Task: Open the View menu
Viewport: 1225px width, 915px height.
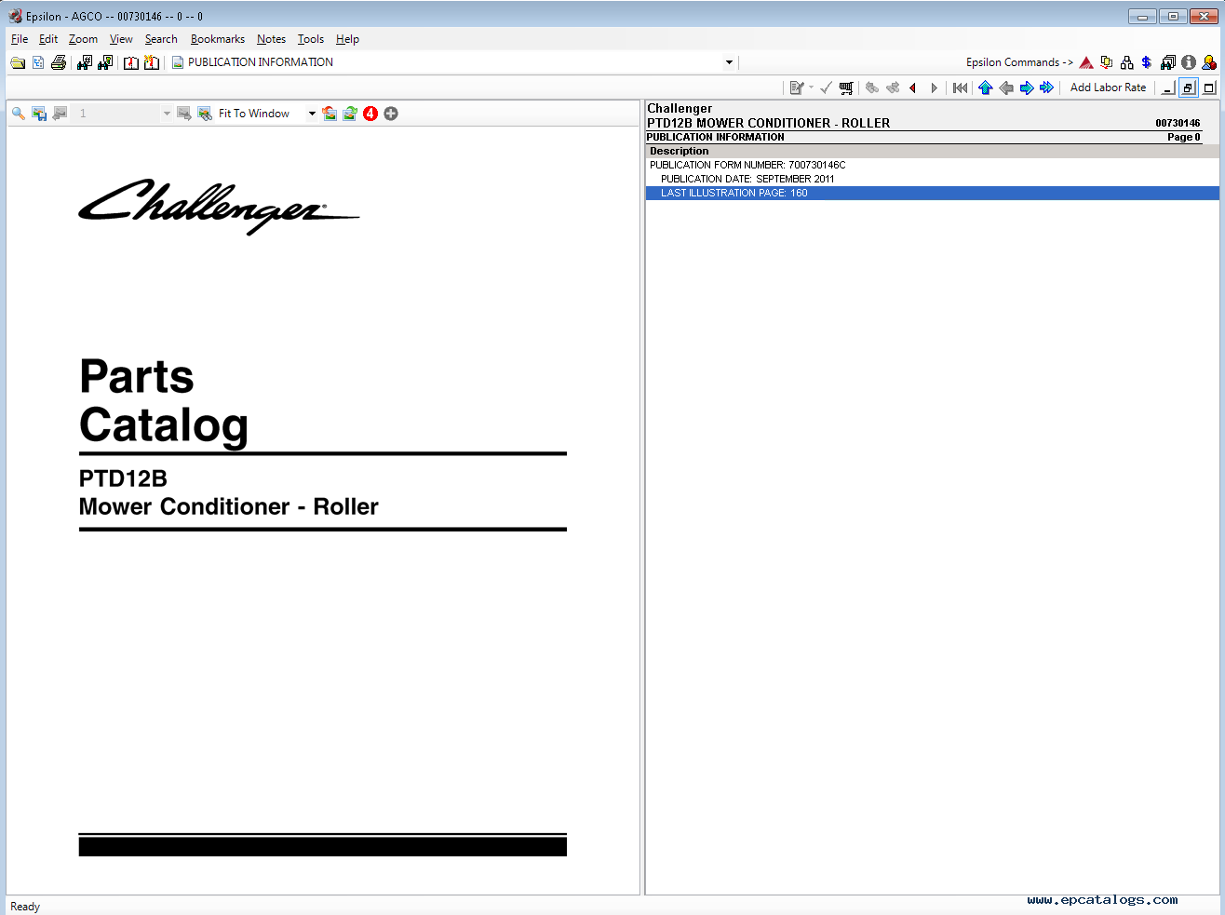Action: 121,39
